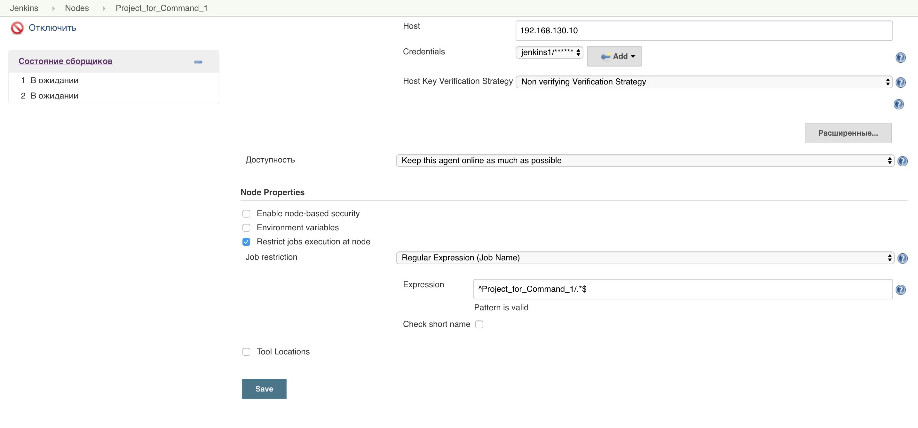The height and width of the screenshot is (428, 918).
Task: Click the Node Properties heading
Action: coord(272,193)
